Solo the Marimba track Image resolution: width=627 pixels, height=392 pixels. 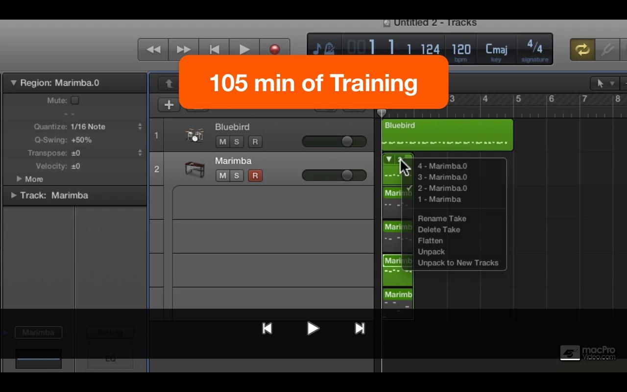tap(237, 175)
